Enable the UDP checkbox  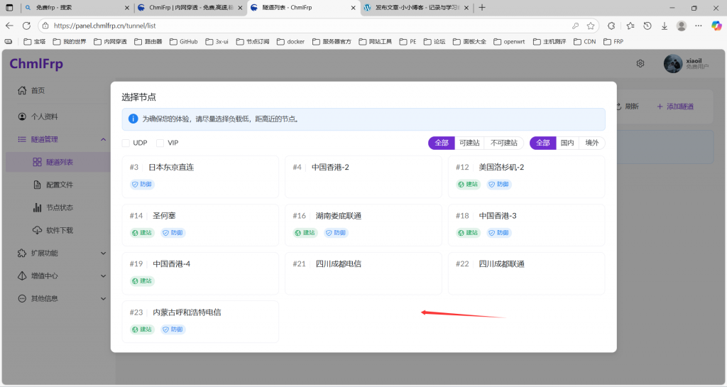pos(126,143)
